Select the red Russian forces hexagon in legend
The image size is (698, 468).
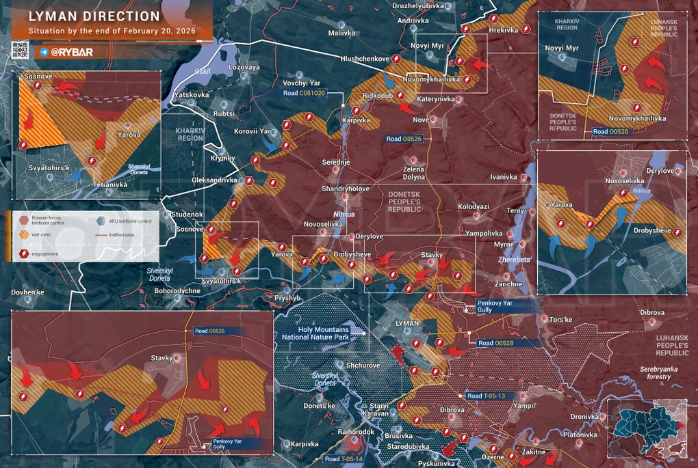coord(24,221)
